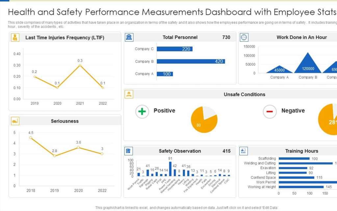Image resolution: width=337 pixels, height=211 pixels.
Task: Select the Company C 220 personnel bar
Action: (x=174, y=49)
